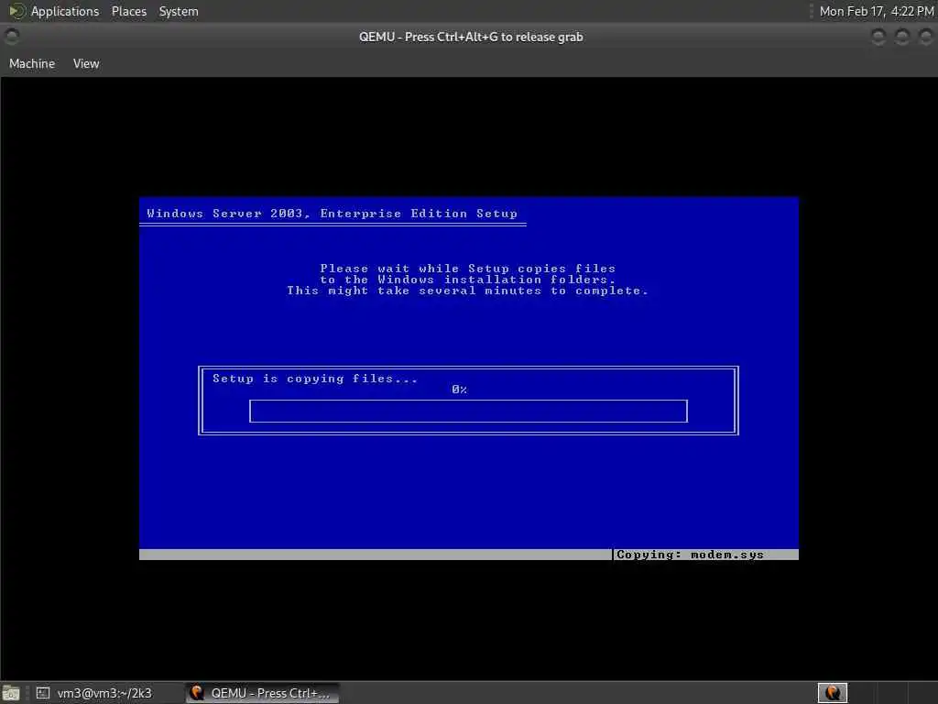Screen dimensions: 938x704
Task: Click the 'Copying: modem.sys' status text
Action: (x=690, y=555)
